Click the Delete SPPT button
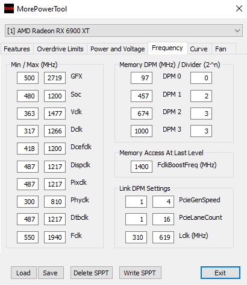The height and width of the screenshot is (285, 247). [x=92, y=273]
